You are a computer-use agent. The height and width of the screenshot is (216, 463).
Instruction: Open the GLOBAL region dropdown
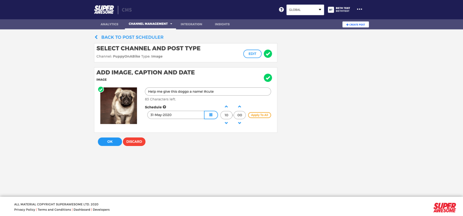click(305, 10)
